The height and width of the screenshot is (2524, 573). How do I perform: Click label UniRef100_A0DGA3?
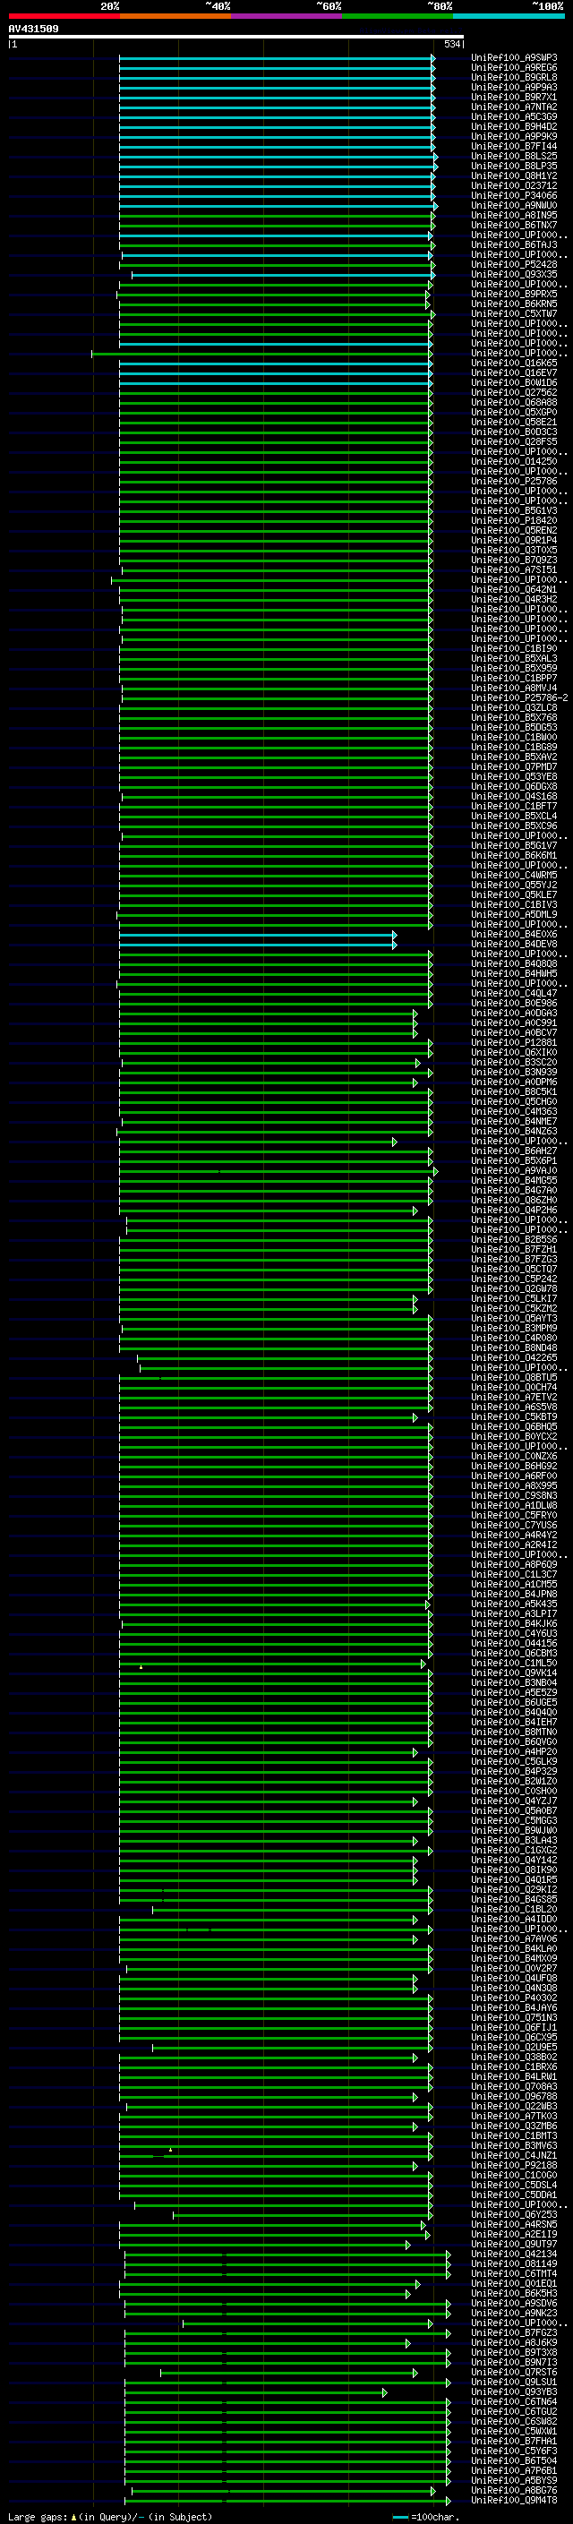click(x=514, y=1014)
